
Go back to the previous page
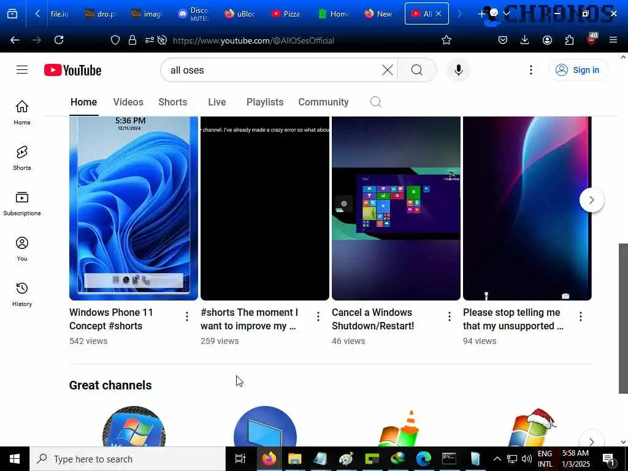(15, 40)
